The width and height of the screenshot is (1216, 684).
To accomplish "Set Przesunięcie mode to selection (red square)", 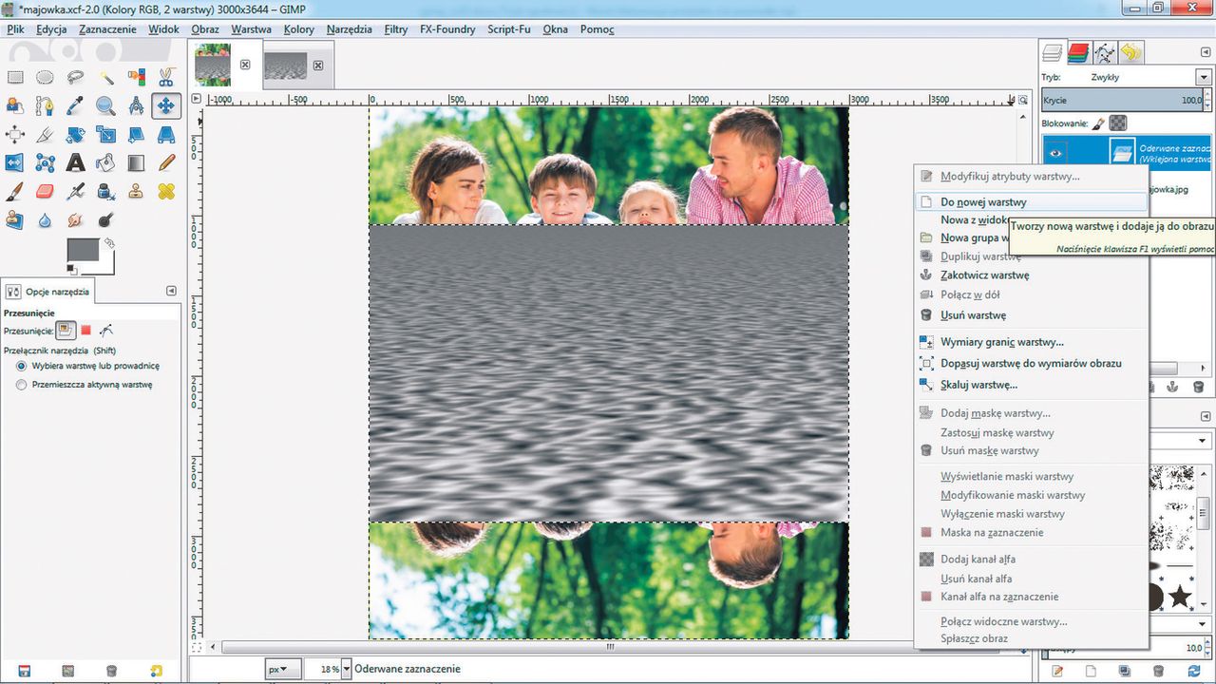I will click(x=85, y=330).
